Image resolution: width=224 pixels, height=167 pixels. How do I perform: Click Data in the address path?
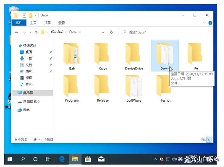point(73,32)
